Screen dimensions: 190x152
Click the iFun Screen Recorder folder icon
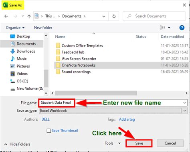(x=58, y=59)
